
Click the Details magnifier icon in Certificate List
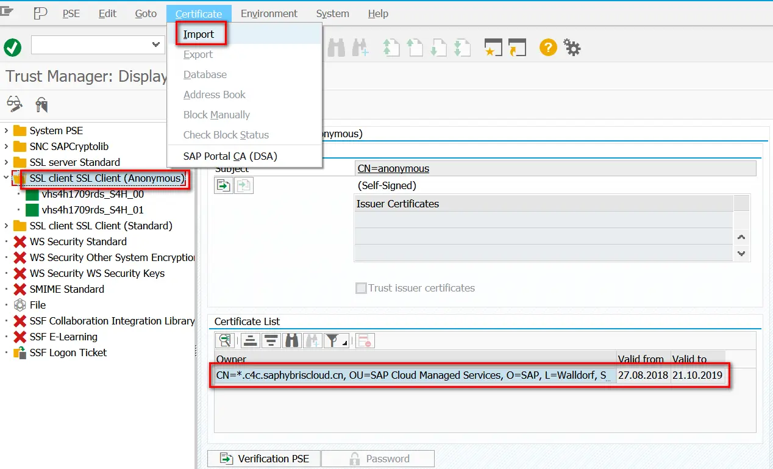tap(226, 340)
